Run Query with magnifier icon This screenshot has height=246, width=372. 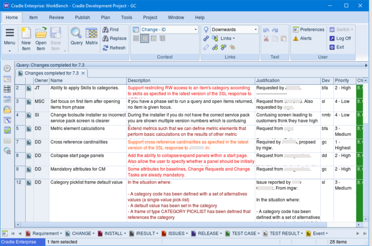76,36
